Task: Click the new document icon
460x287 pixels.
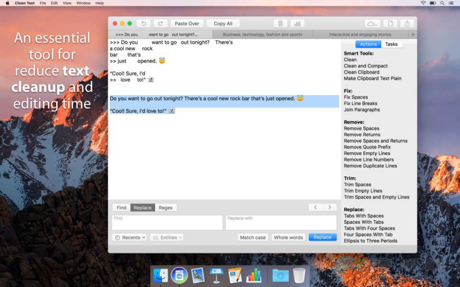Action: [x=390, y=23]
